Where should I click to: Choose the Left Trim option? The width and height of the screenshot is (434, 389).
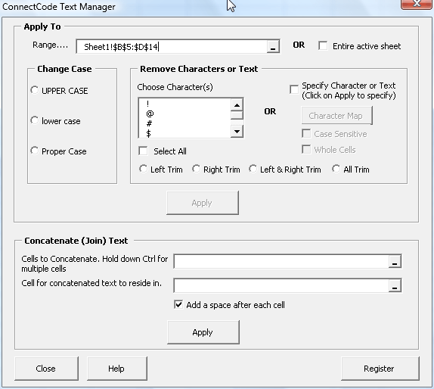pos(143,169)
